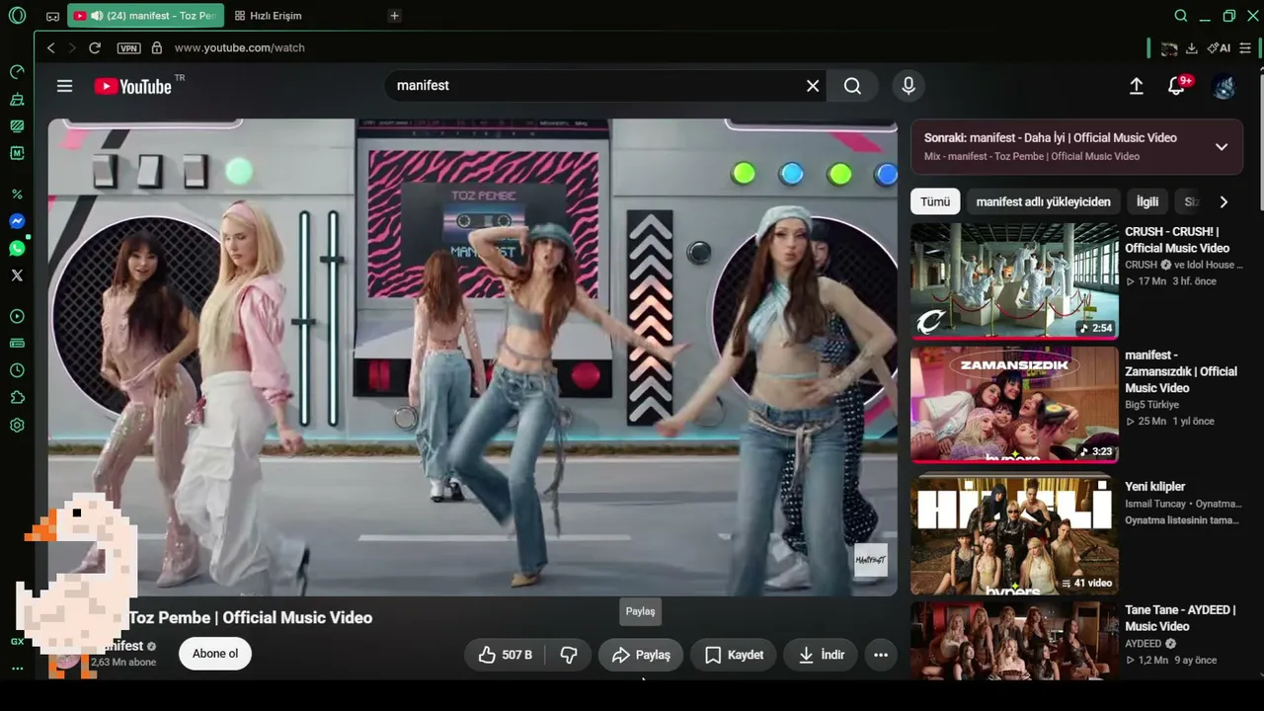The image size is (1264, 711).
Task: Open GX Corner gamepad icon
Action: [52, 16]
